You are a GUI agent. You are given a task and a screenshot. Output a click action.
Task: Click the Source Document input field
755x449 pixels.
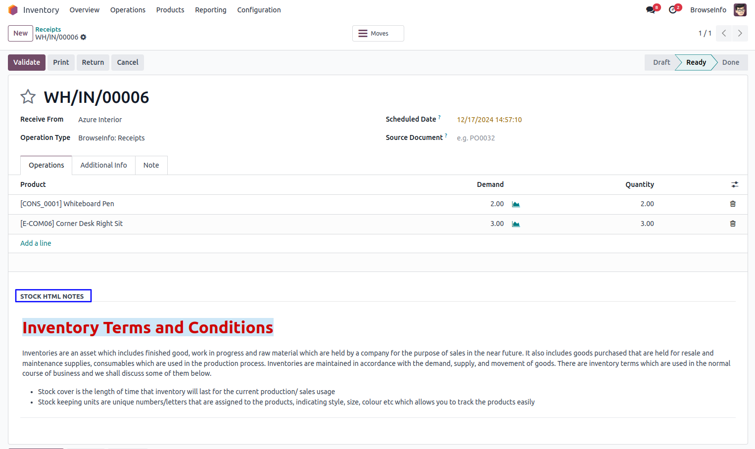[x=544, y=138]
